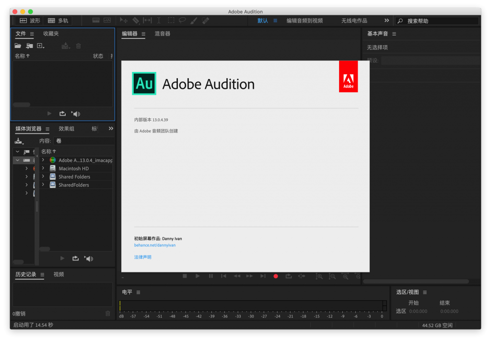491x341 pixels.
Task: Open the 历史记录 panel menu
Action: point(42,275)
